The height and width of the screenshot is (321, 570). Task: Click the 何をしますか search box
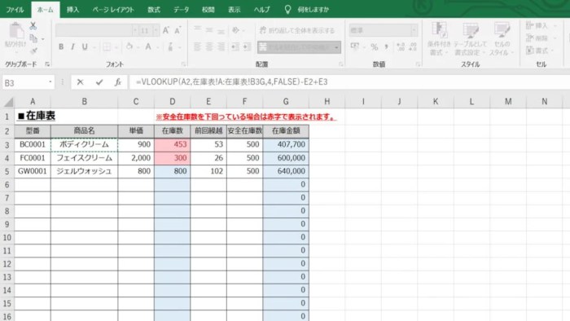coord(313,10)
